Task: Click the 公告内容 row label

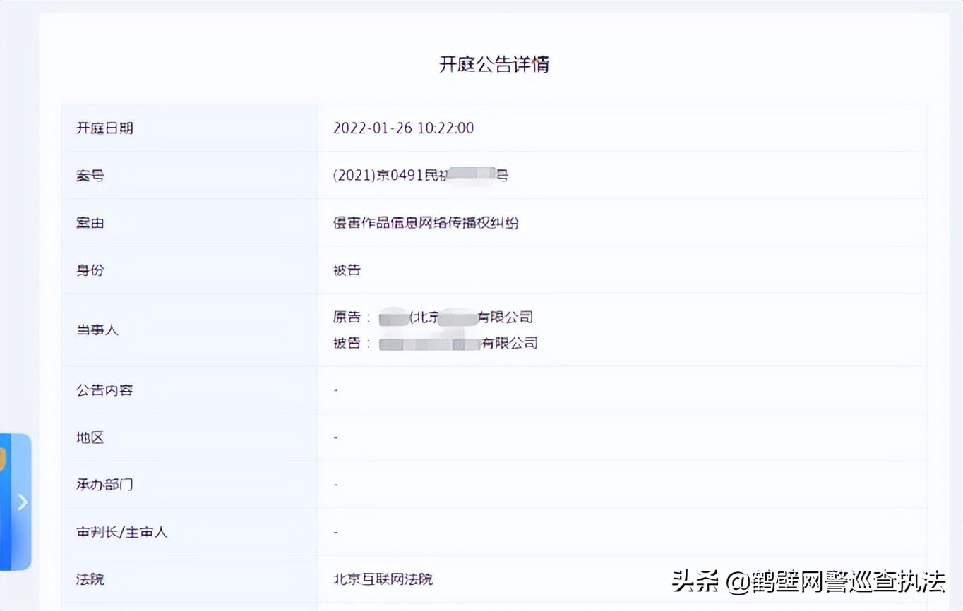Action: coord(104,390)
